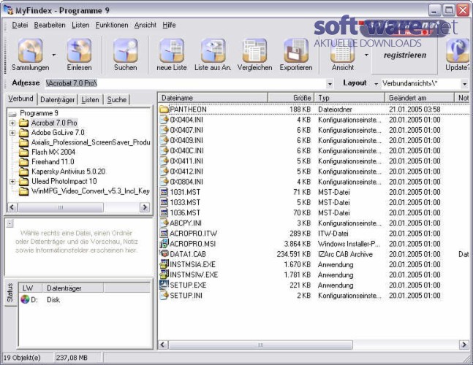
Task: Sort by the Typ column header
Action: click(x=349, y=98)
